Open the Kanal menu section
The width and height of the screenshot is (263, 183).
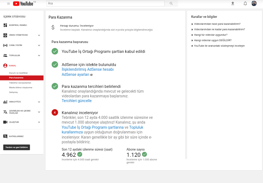(12, 66)
